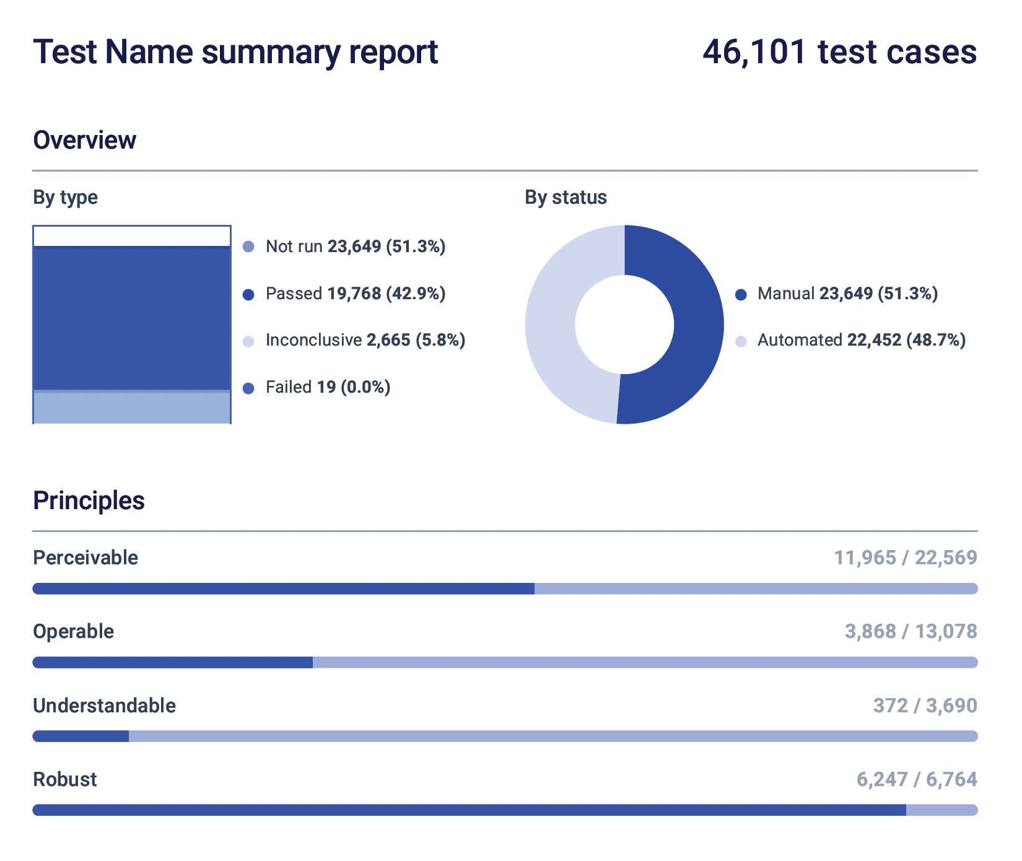The width and height of the screenshot is (1022, 861).
Task: Select the "By status" chart label
Action: [x=566, y=198]
